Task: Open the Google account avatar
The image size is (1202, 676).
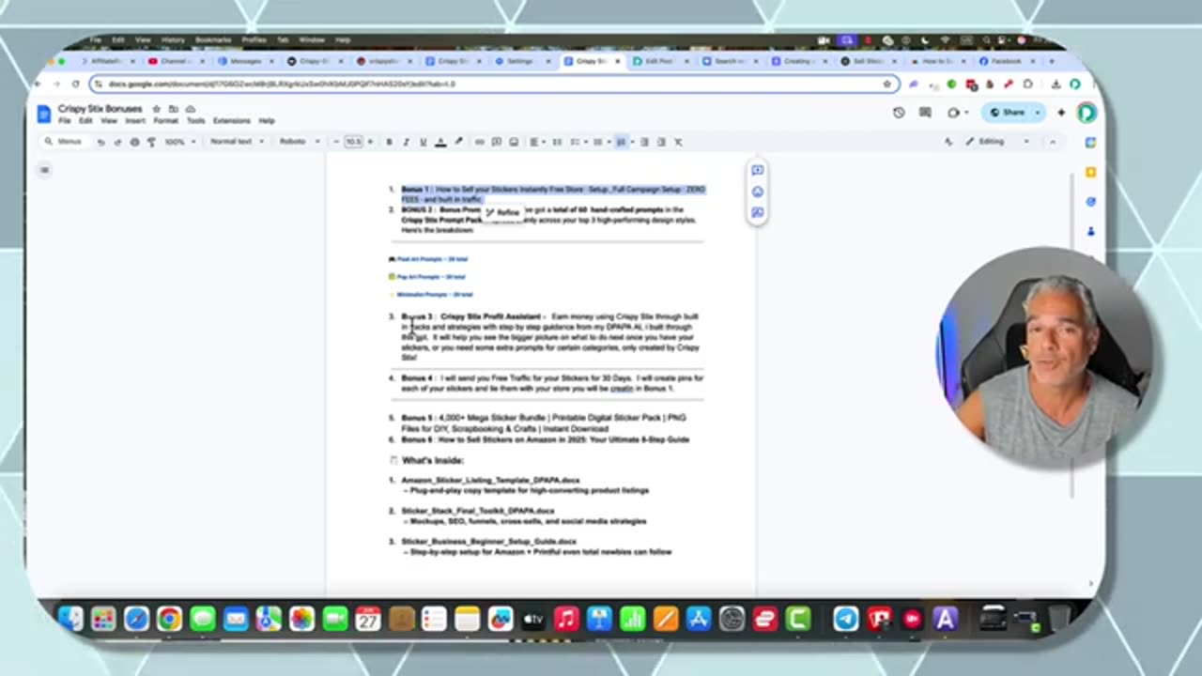Action: point(1086,113)
